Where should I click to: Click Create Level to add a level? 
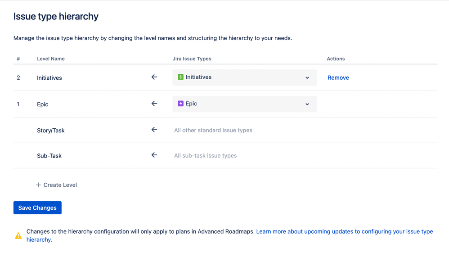(60, 185)
